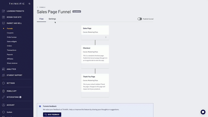Open Order bumps in the sidebar
This screenshot has height=117, width=208.
[12, 37]
